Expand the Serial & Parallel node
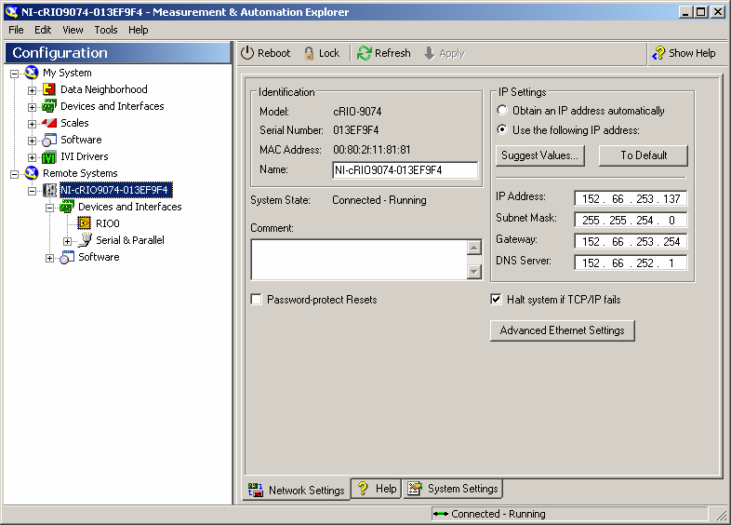 (67, 241)
